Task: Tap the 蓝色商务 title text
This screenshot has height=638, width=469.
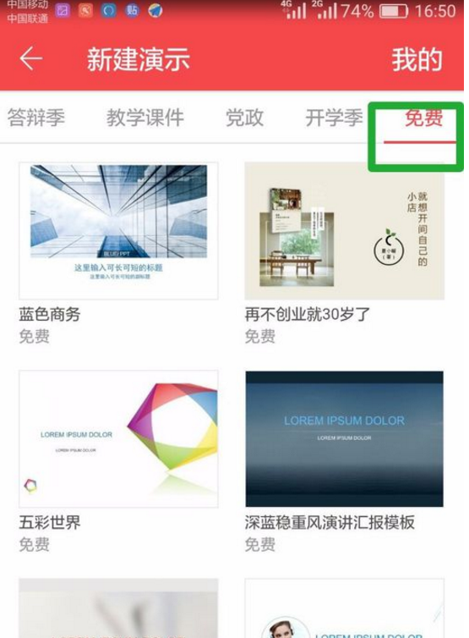Action: tap(50, 314)
